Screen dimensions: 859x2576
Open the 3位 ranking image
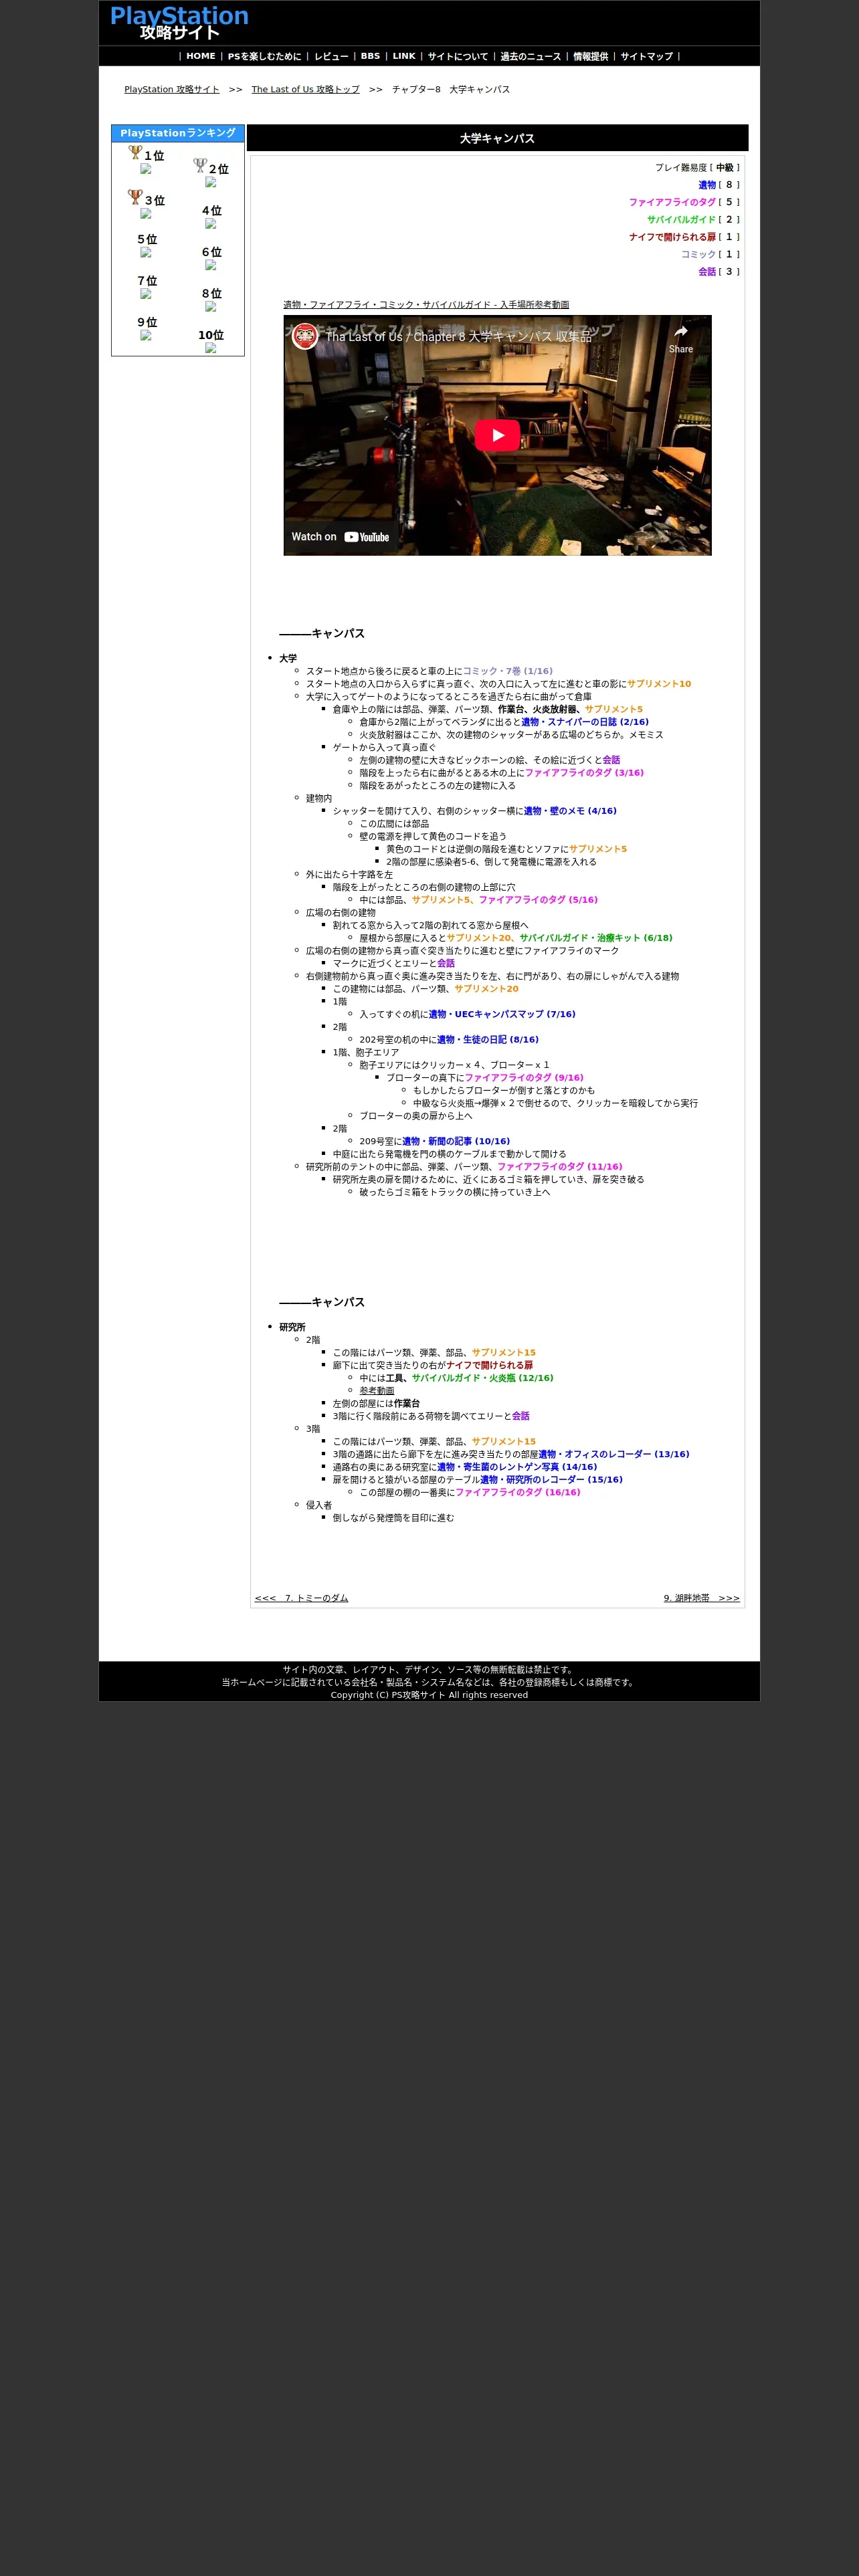146,213
